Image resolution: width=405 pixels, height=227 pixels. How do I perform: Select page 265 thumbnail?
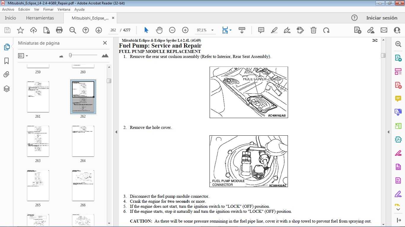pyautogui.click(x=38, y=185)
